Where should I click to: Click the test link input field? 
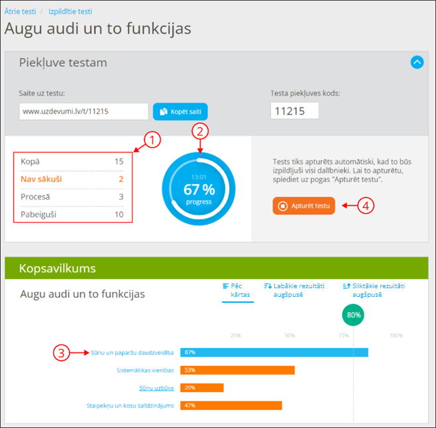pos(83,111)
